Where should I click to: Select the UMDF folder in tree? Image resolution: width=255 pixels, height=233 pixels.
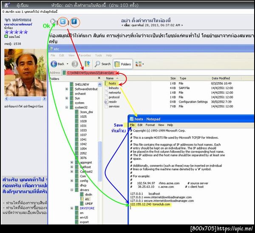(87, 204)
